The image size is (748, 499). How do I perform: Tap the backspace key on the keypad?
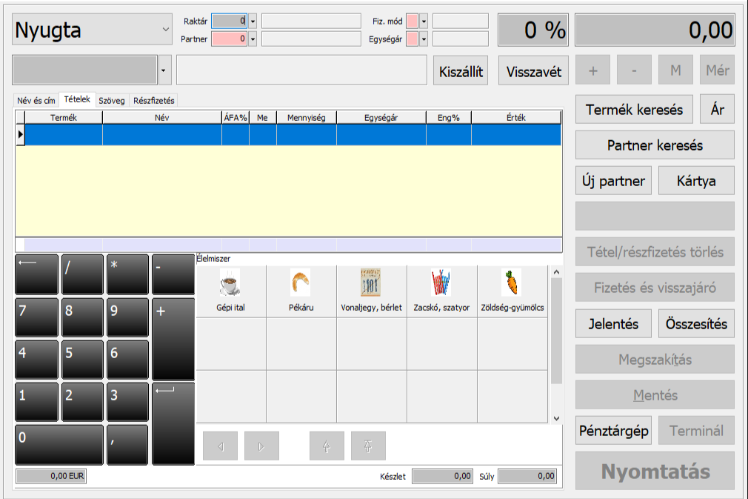pyautogui.click(x=37, y=274)
